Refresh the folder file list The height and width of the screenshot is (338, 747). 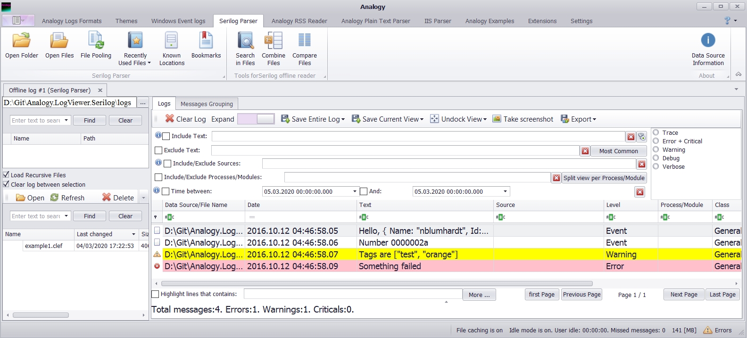coord(67,198)
